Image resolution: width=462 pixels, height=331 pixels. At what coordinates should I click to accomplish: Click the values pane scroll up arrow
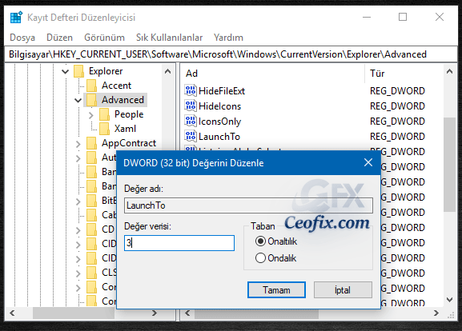point(449,71)
